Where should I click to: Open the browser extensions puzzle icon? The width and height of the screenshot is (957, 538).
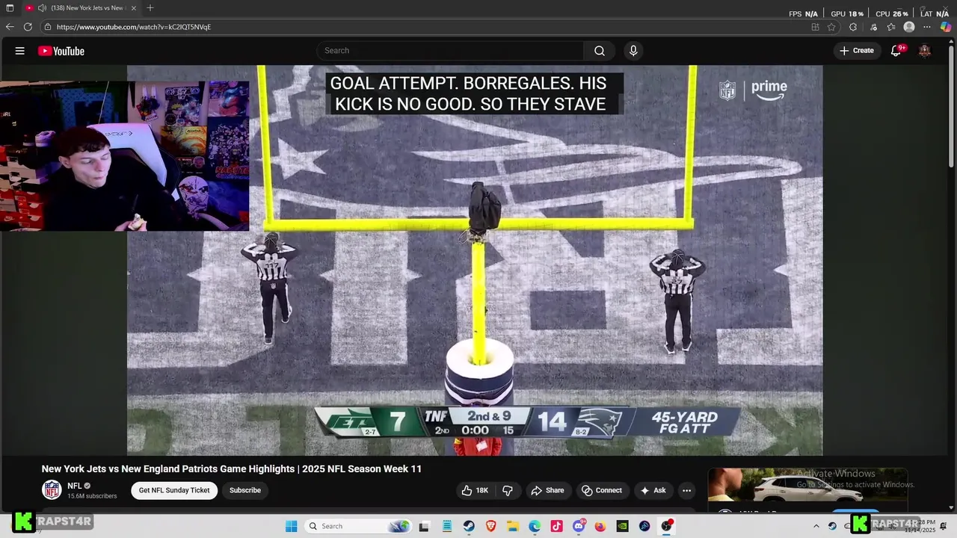coord(853,27)
